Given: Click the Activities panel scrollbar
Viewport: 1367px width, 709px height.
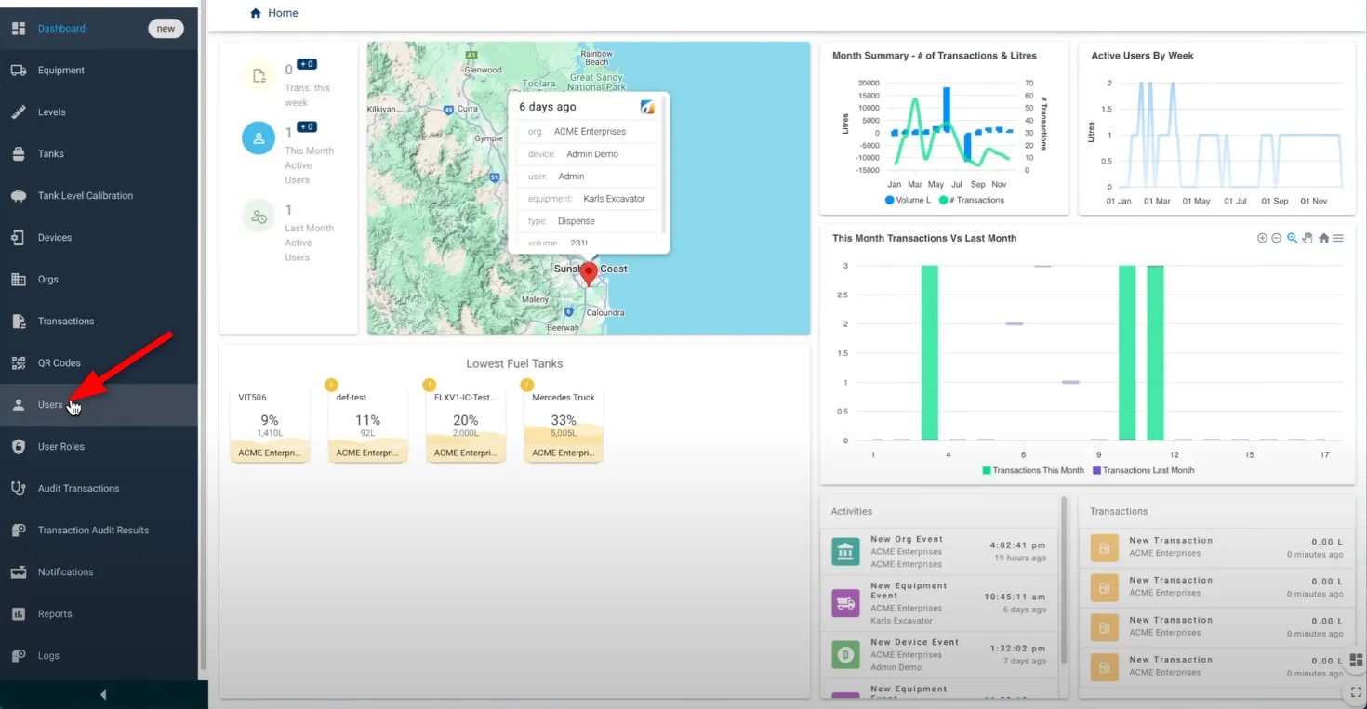Looking at the screenshot, I should 1064,581.
